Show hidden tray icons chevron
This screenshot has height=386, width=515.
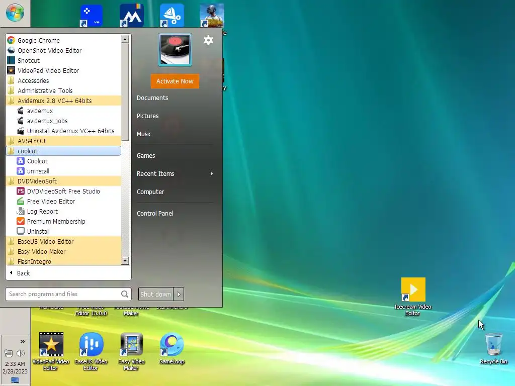22,342
